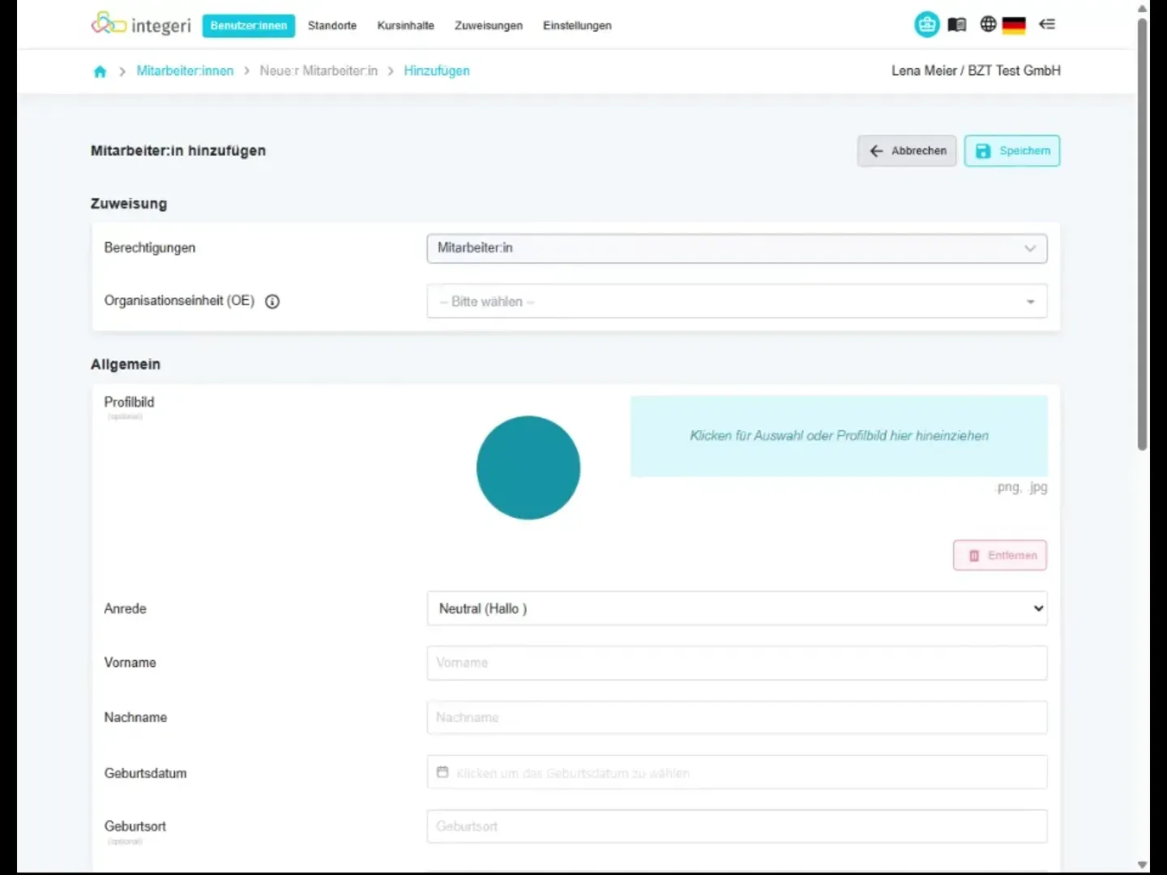Open the Organisationseinheit Bitte wählen dropdown

[737, 301]
